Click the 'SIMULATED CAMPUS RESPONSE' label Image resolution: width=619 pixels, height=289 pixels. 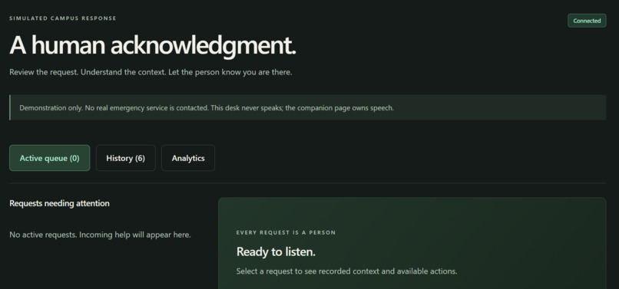[x=63, y=18]
